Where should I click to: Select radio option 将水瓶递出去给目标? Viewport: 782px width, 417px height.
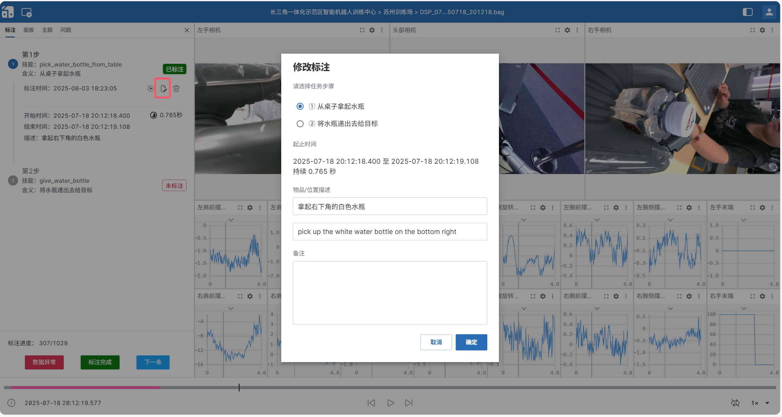[300, 124]
